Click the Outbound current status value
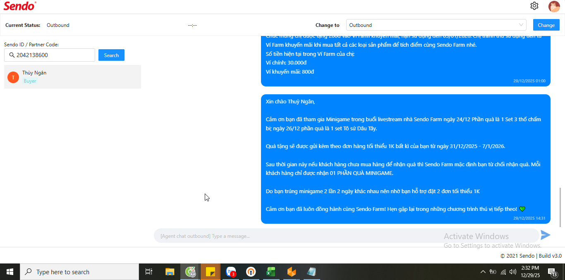The image size is (565, 280). 58,25
